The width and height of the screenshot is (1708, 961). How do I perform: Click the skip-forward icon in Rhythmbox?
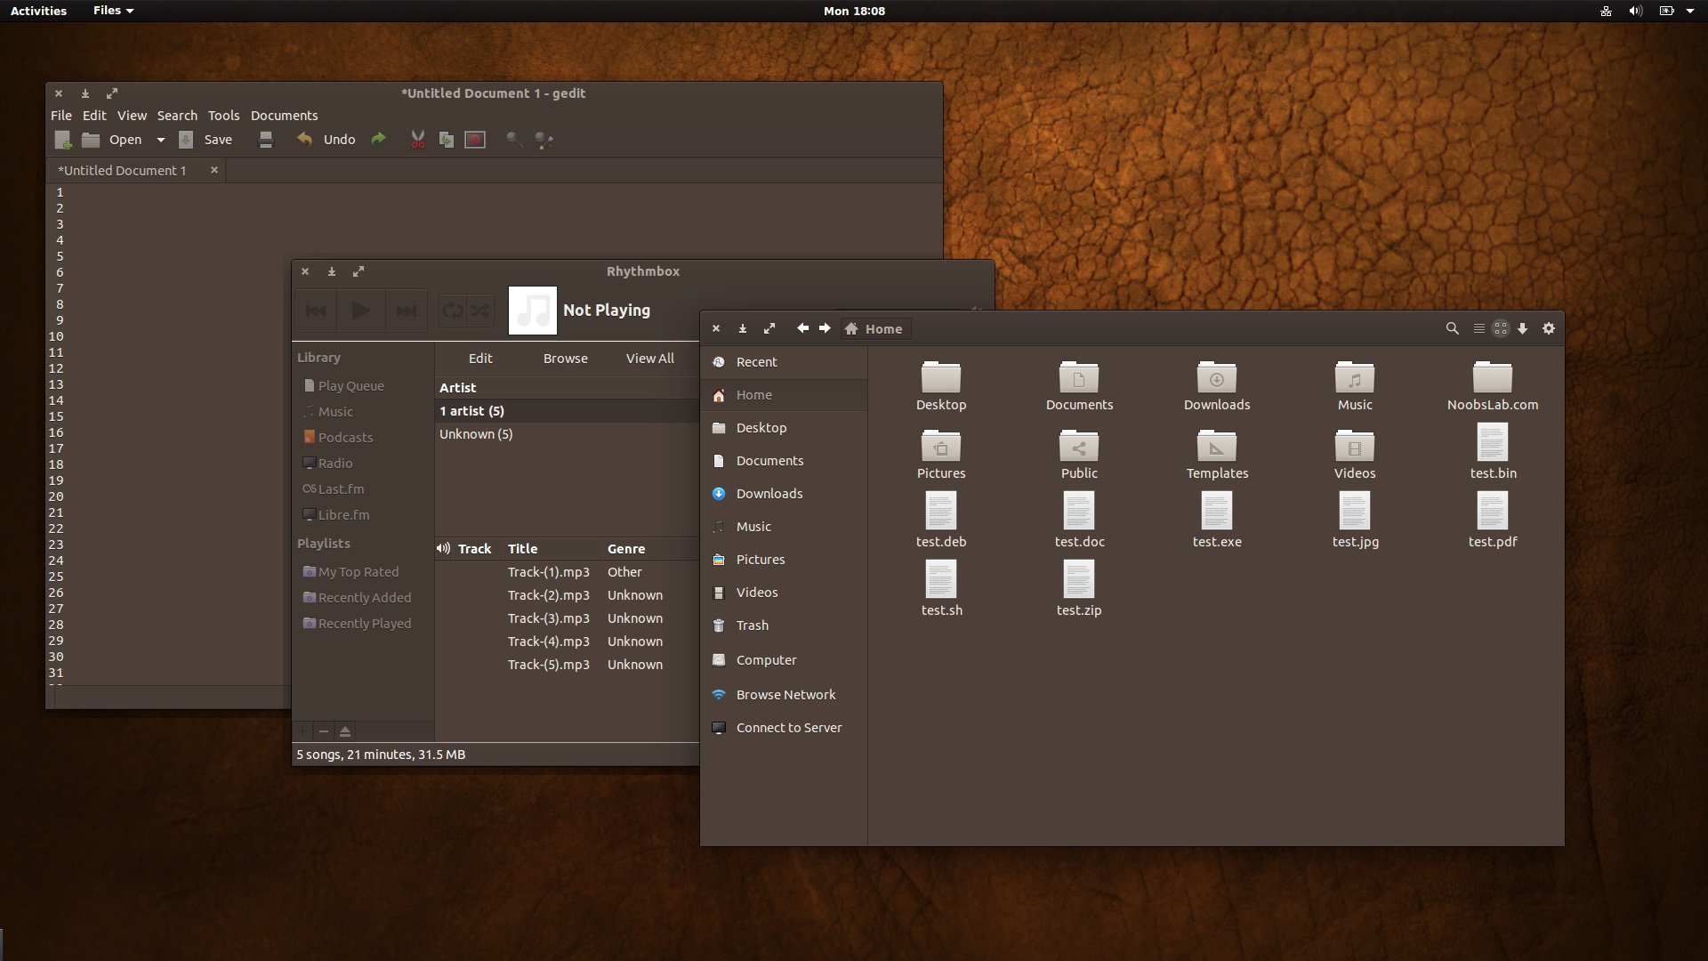pos(407,310)
